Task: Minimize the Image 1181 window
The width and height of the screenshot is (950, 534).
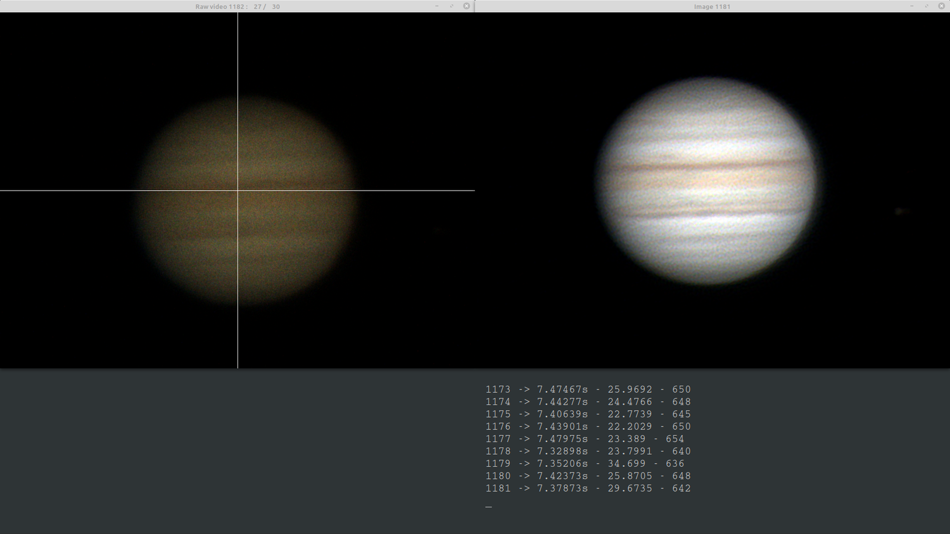Action: coord(913,6)
